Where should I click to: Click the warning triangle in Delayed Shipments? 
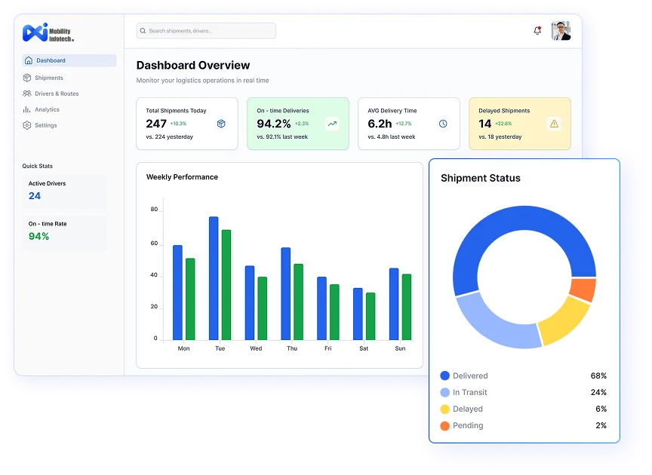coord(554,124)
